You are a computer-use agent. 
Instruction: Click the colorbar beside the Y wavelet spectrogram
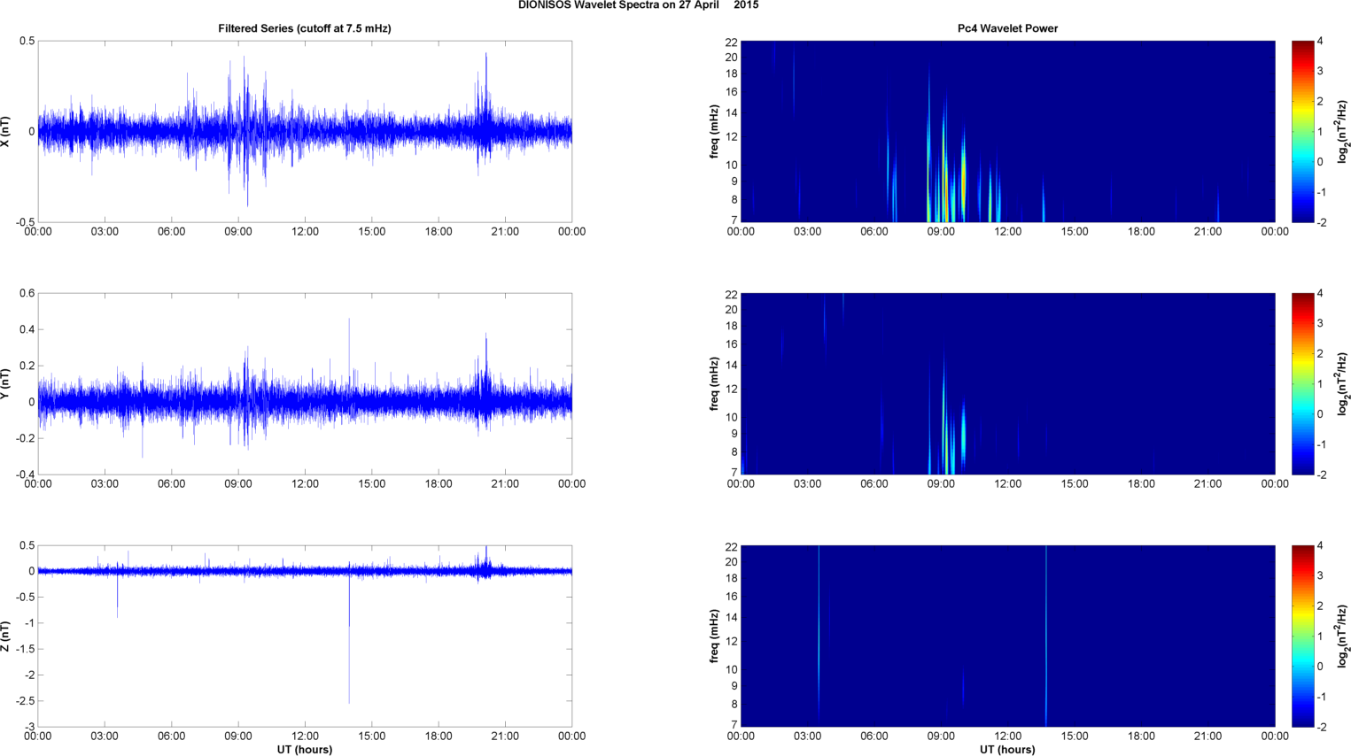(x=1302, y=384)
